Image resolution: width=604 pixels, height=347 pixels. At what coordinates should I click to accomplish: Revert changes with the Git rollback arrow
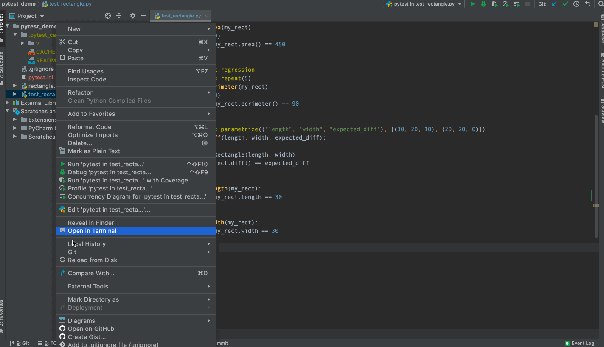tap(587, 4)
